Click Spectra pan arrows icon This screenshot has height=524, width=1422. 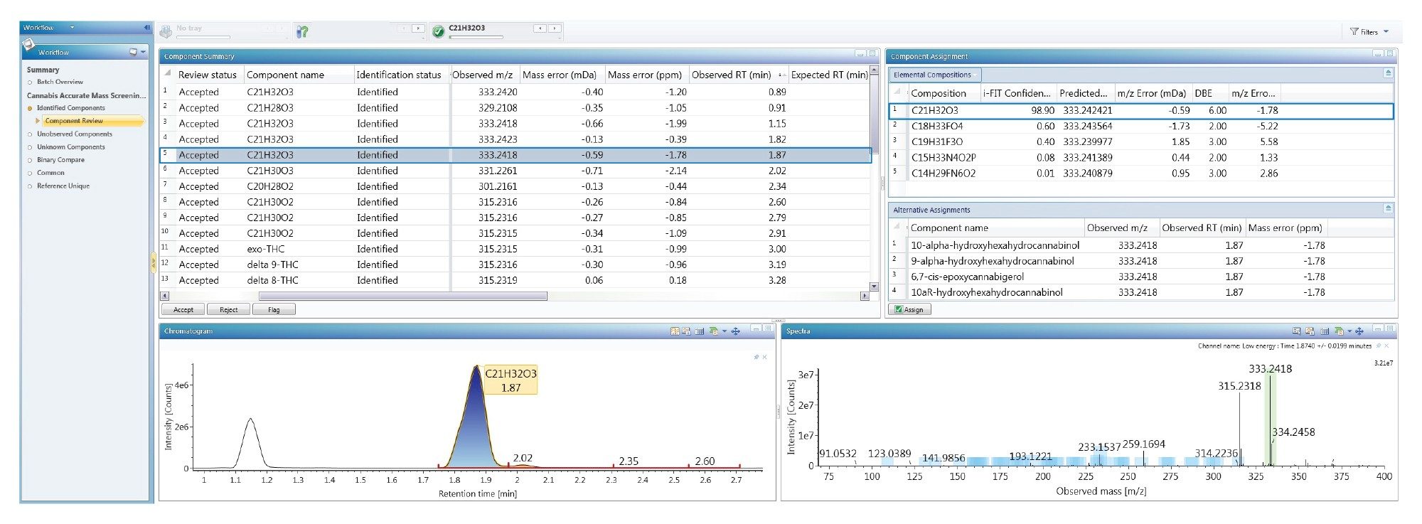1359,331
